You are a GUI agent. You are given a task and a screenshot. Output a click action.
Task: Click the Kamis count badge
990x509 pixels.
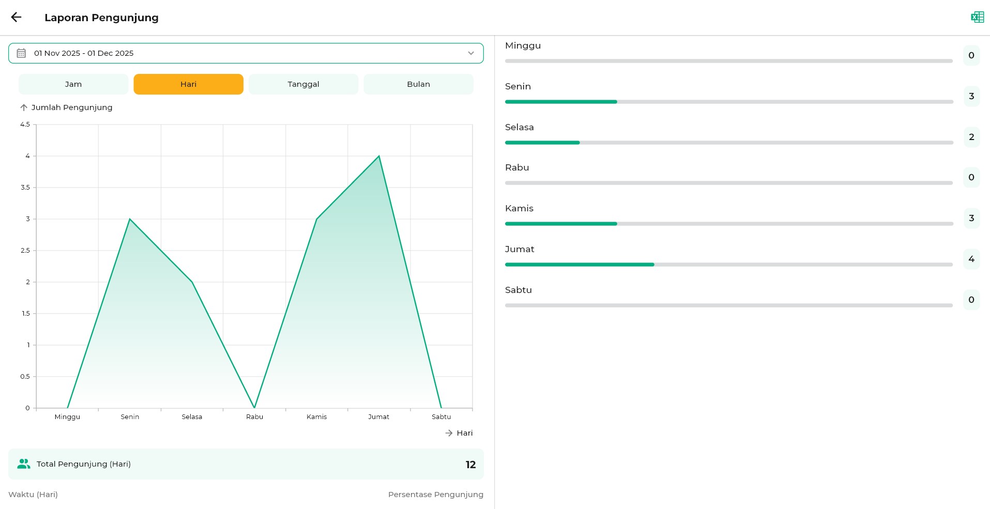click(971, 218)
